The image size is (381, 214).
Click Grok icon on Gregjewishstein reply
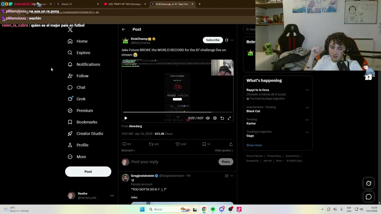227,176
